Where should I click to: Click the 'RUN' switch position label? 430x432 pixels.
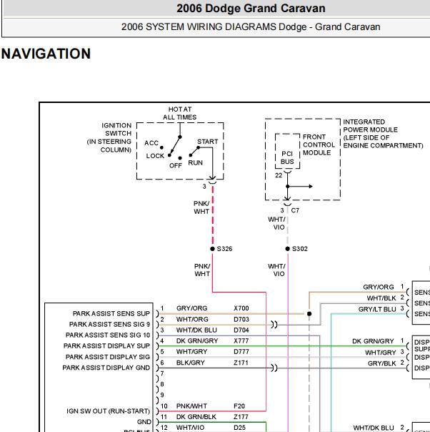point(195,162)
